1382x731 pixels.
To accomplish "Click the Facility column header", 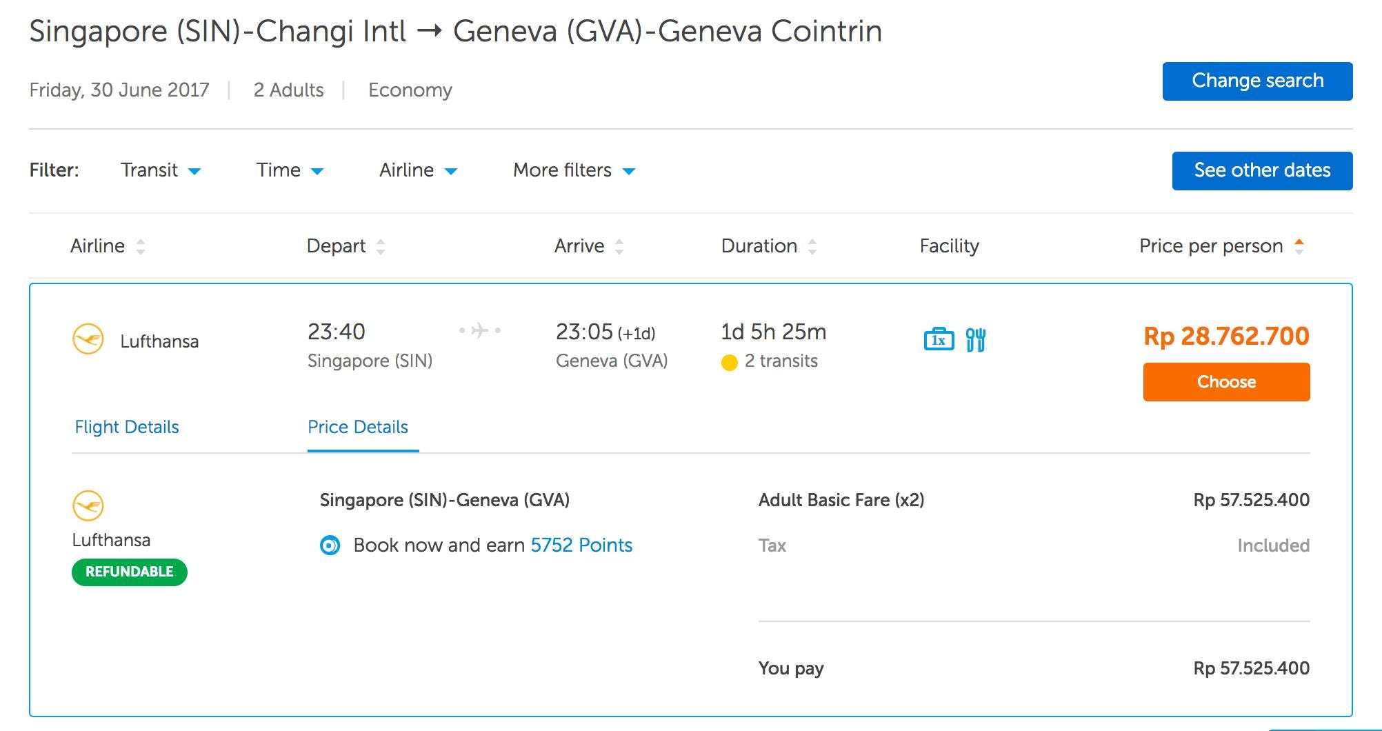I will tap(949, 246).
